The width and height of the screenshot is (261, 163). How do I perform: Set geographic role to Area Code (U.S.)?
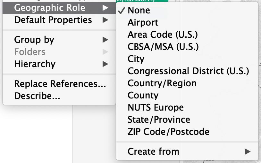[x=163, y=35]
